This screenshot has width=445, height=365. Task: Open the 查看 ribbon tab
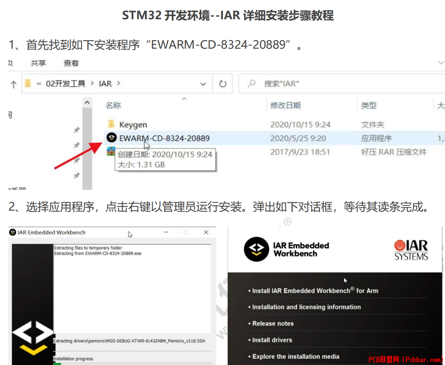(71, 63)
